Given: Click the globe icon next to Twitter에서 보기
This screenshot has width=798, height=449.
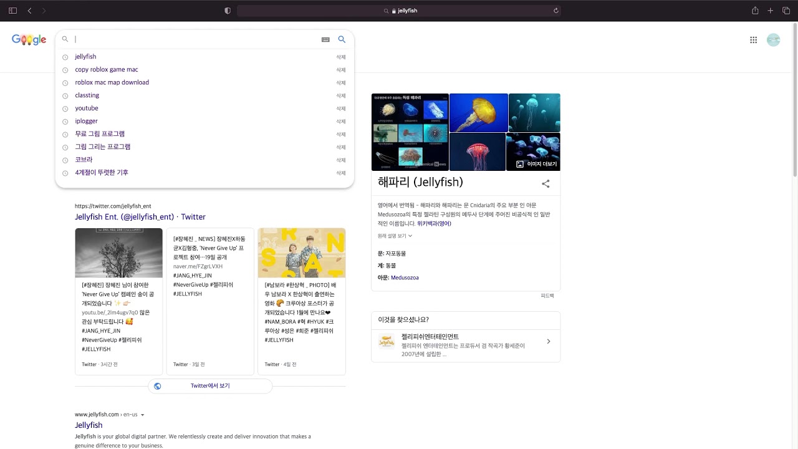Looking at the screenshot, I should point(157,386).
